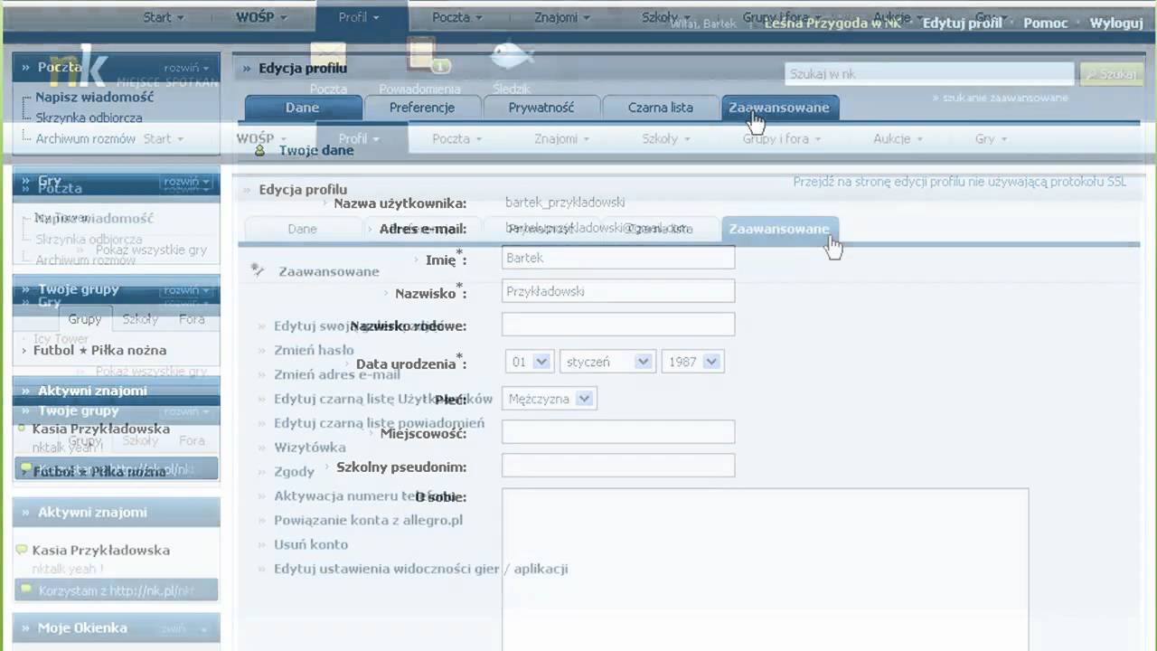Open the Zgody link

[x=294, y=471]
